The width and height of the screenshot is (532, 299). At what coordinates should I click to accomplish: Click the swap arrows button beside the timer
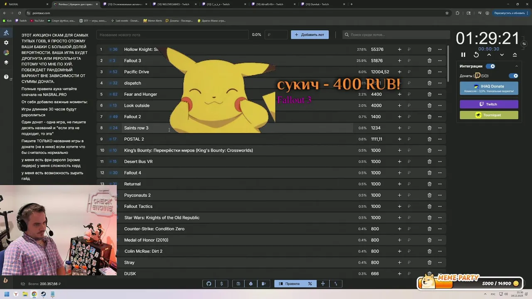(x=524, y=44)
